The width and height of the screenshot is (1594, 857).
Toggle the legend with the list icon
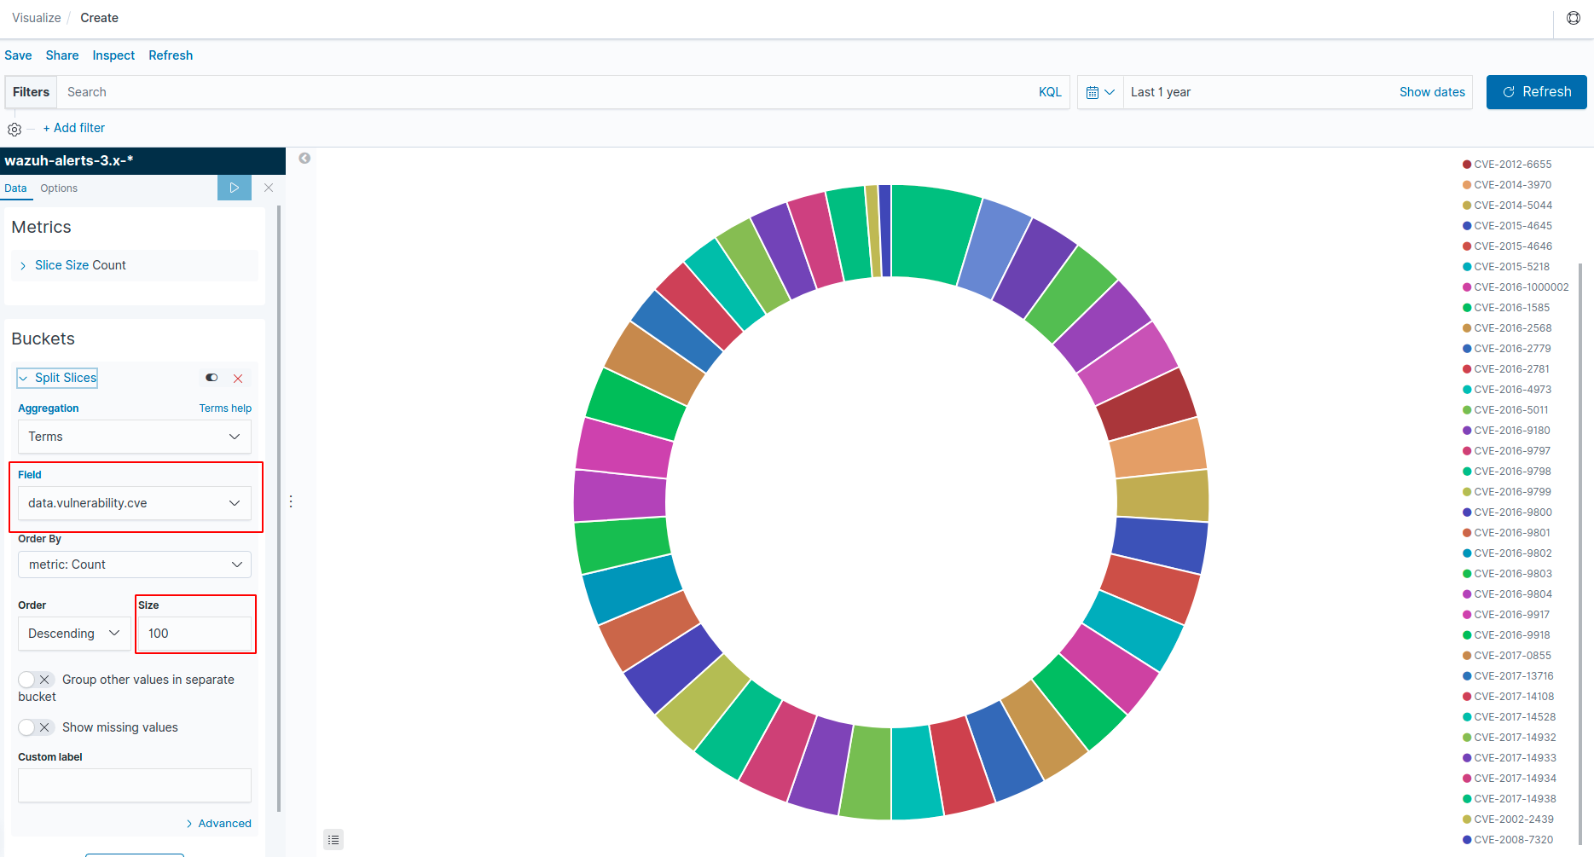[x=333, y=839]
